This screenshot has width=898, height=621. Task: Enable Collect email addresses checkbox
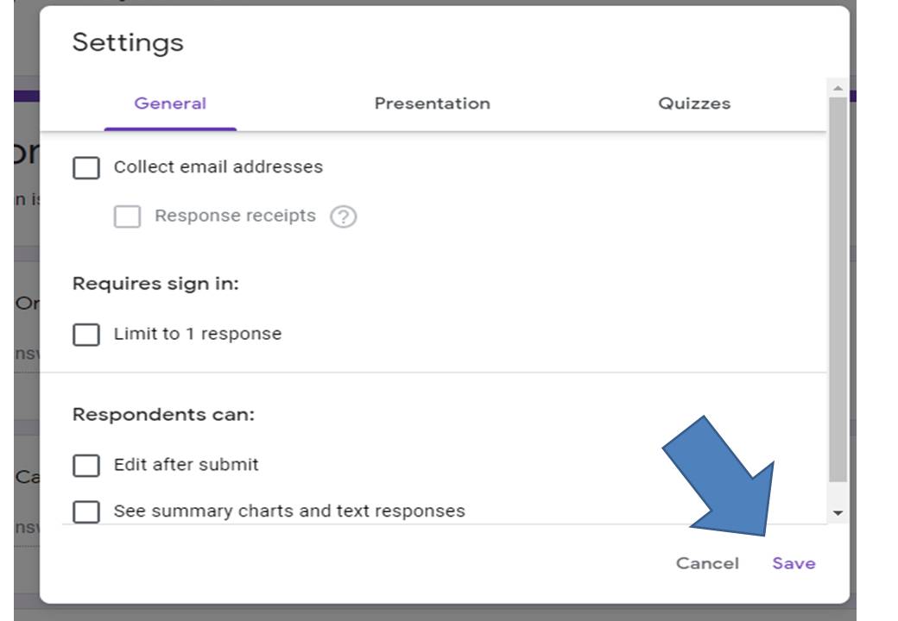point(86,167)
